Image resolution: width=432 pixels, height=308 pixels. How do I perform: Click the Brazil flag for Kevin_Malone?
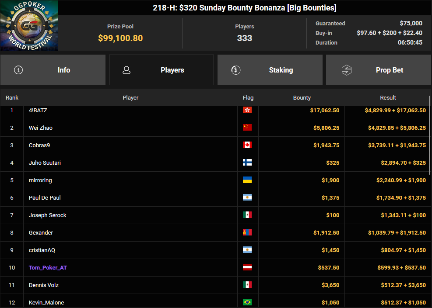247,302
